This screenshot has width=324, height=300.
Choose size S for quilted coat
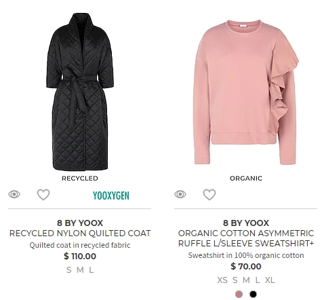click(69, 270)
